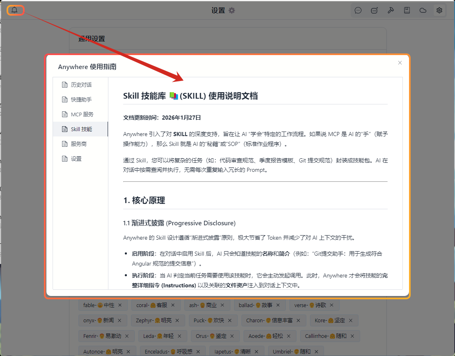Close the Anywhere 使用指南 dialog
The height and width of the screenshot is (356, 455).
tap(400, 63)
